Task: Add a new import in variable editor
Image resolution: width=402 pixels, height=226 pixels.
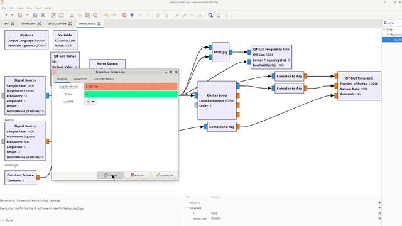Action: (379, 203)
